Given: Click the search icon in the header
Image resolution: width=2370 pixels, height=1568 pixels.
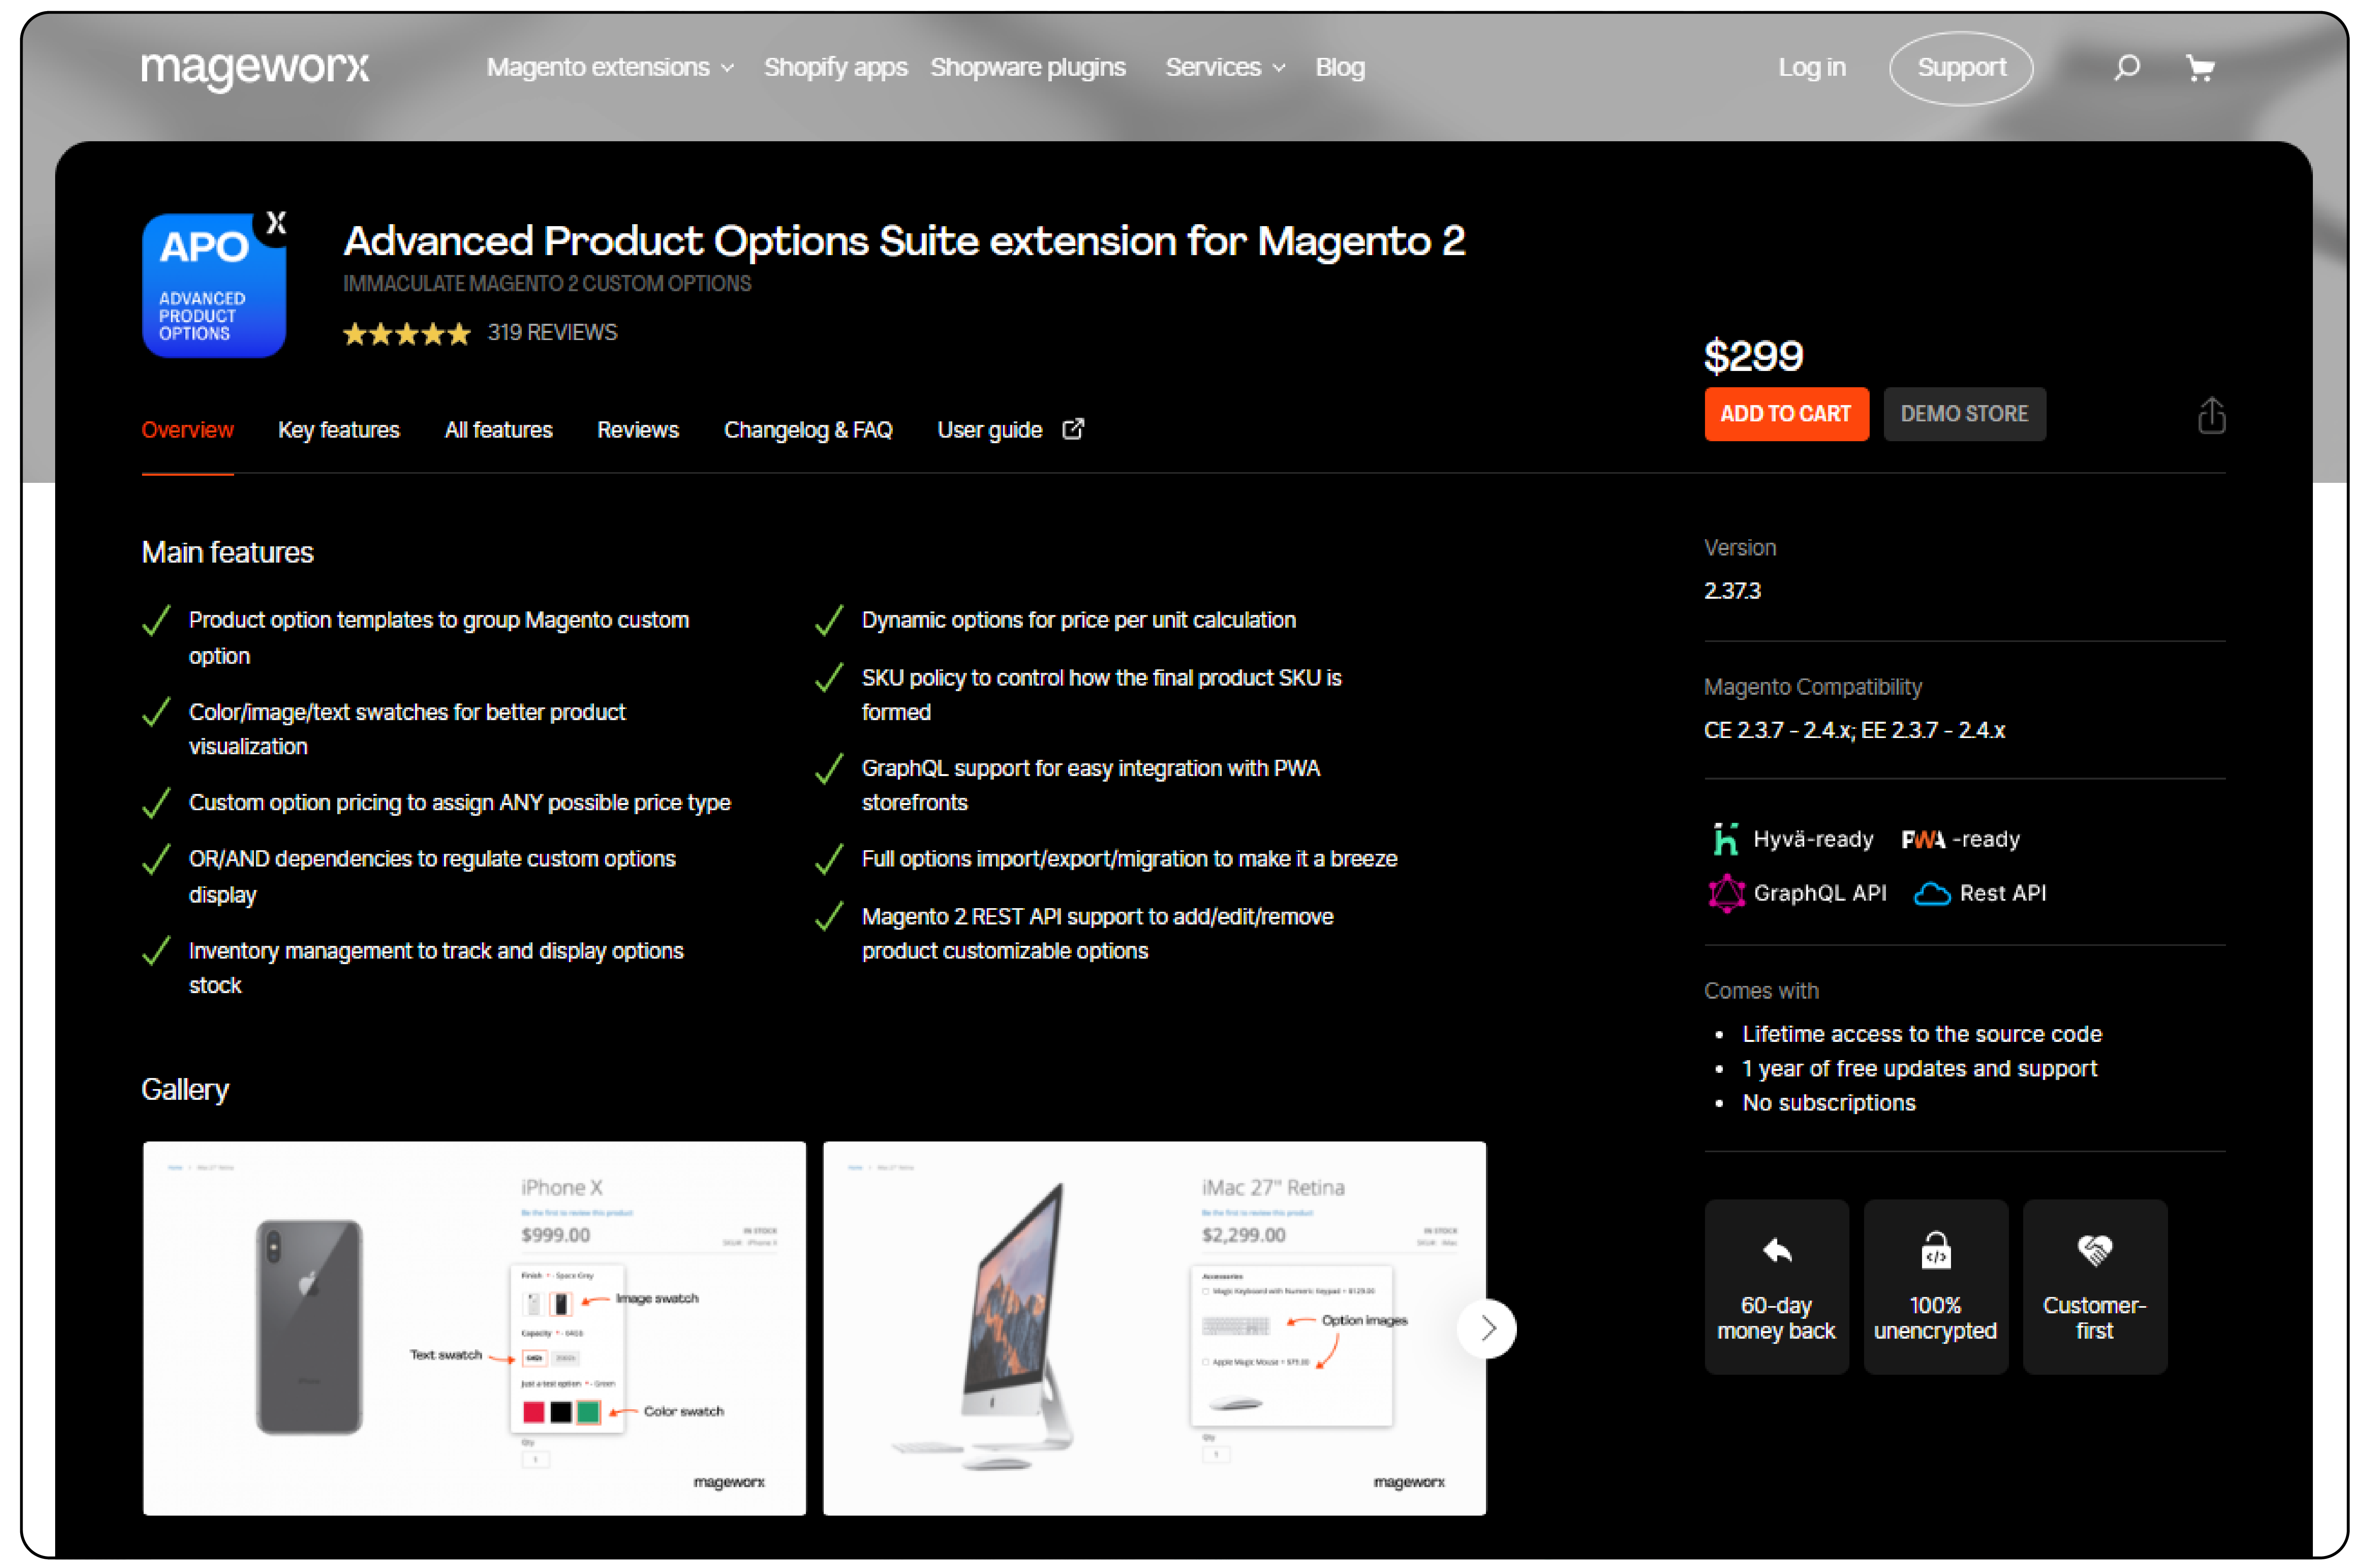Looking at the screenshot, I should pos(2128,67).
